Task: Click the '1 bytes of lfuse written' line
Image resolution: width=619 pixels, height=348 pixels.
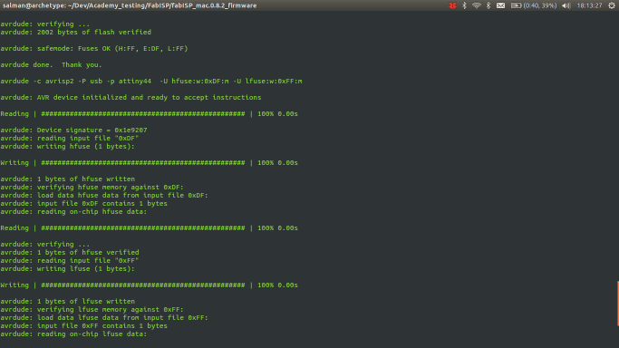Action: [67, 302]
